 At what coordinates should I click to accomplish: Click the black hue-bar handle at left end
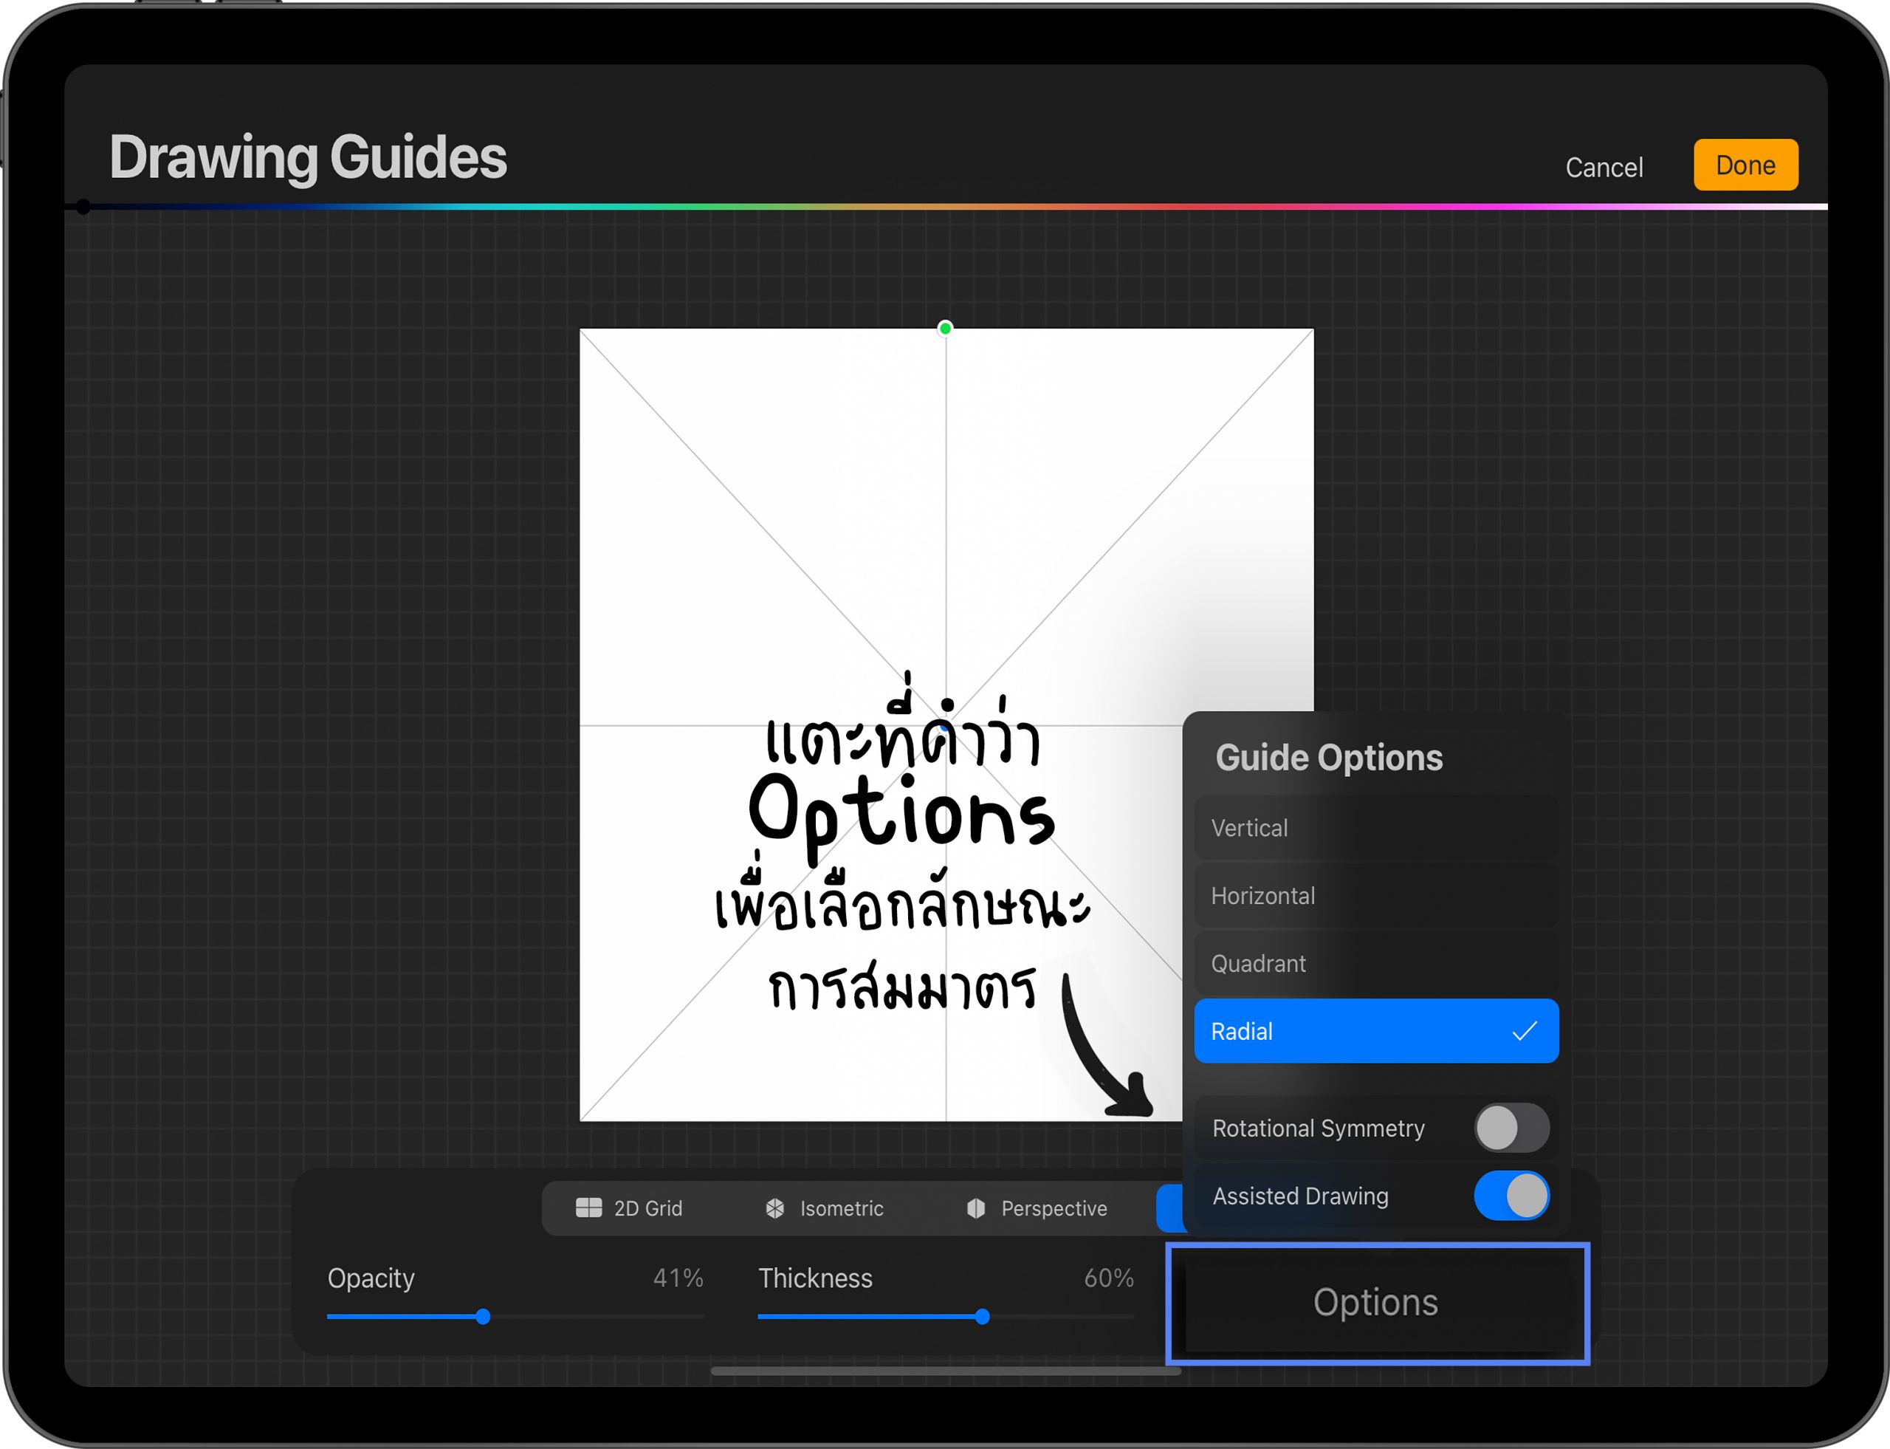click(83, 207)
